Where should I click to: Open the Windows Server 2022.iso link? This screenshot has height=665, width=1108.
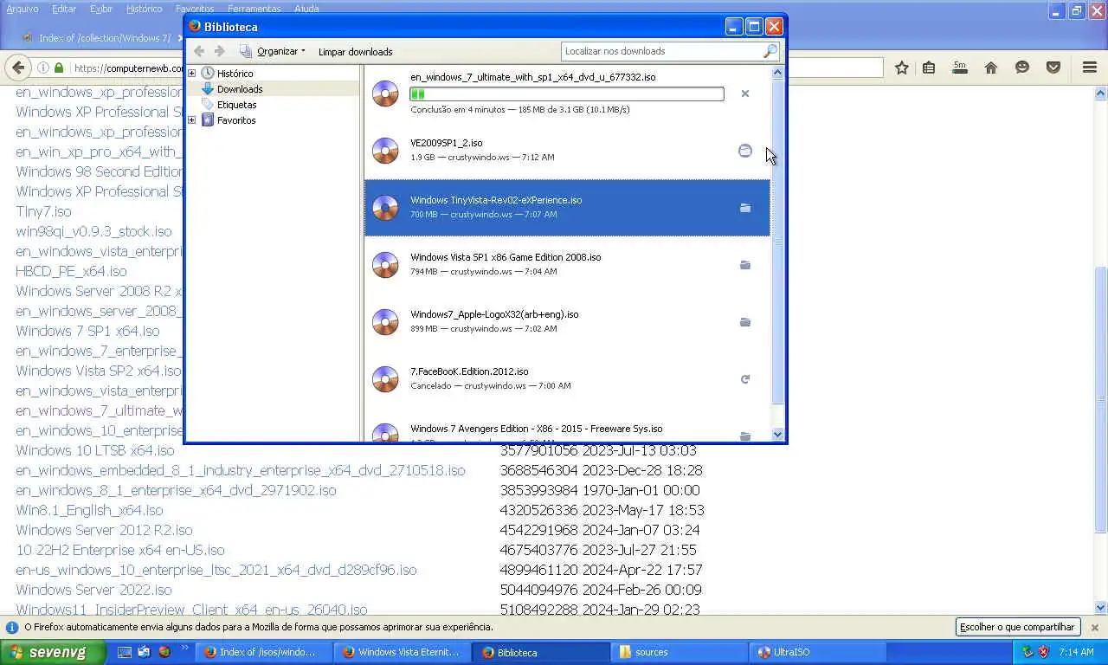click(93, 590)
